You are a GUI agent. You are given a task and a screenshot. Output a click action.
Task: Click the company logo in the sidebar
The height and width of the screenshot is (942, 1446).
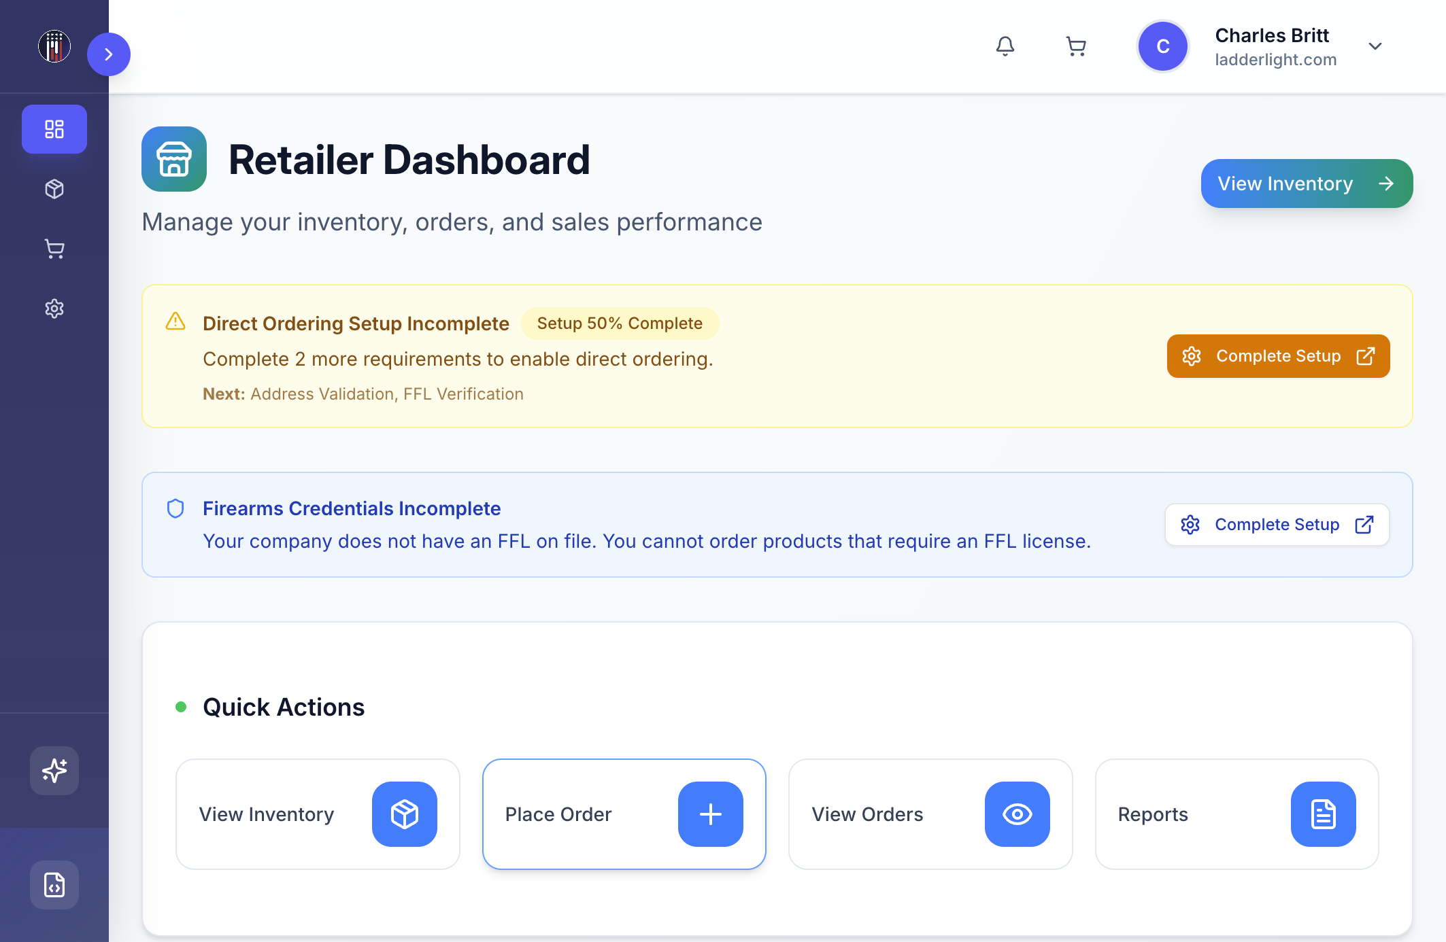(x=54, y=46)
